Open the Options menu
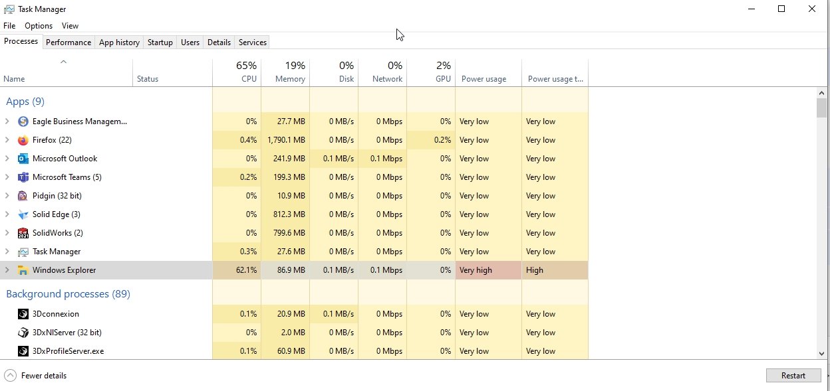830x391 pixels. pyautogui.click(x=39, y=26)
